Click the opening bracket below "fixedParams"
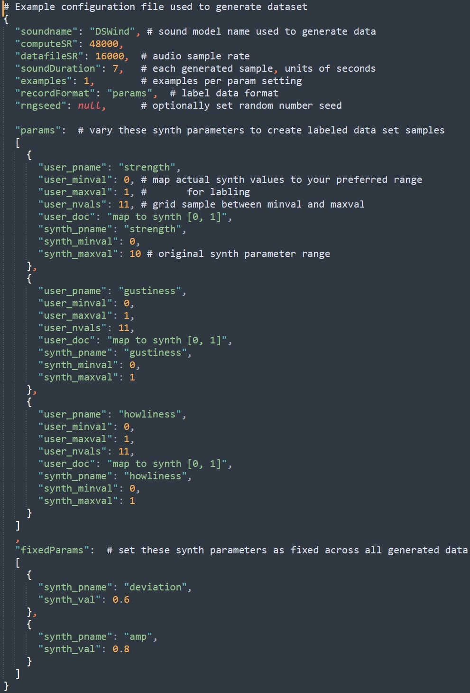The width and height of the screenshot is (470, 693). click(18, 562)
